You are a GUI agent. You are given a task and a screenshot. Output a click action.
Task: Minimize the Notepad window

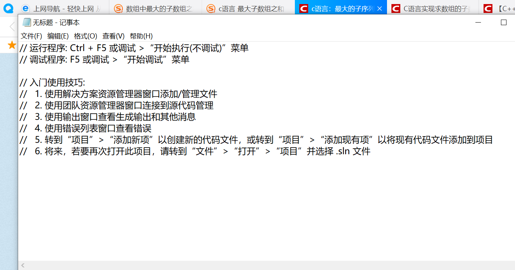click(x=478, y=23)
